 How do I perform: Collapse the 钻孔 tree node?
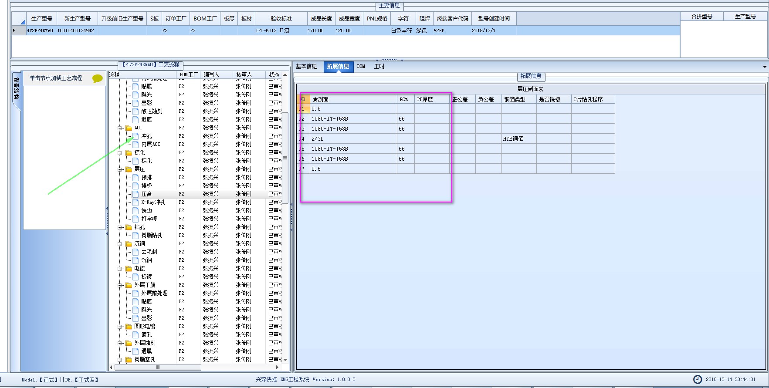coord(120,227)
